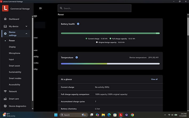
Task: Click 'Original design capacity' legend entry
Action: (x=110, y=42)
